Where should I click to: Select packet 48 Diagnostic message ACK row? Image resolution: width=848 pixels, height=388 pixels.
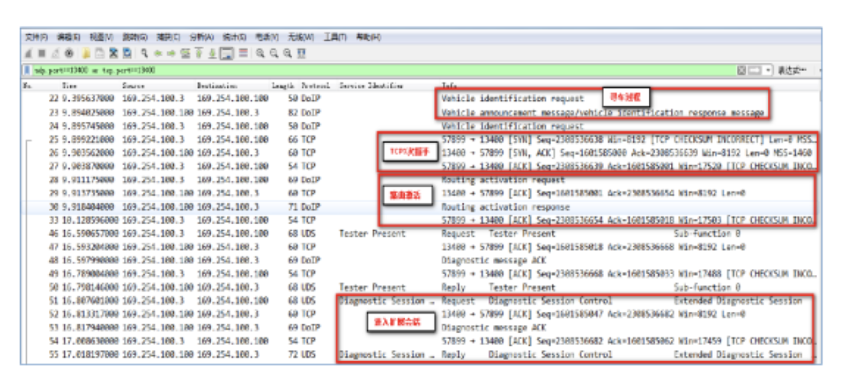coord(421,260)
